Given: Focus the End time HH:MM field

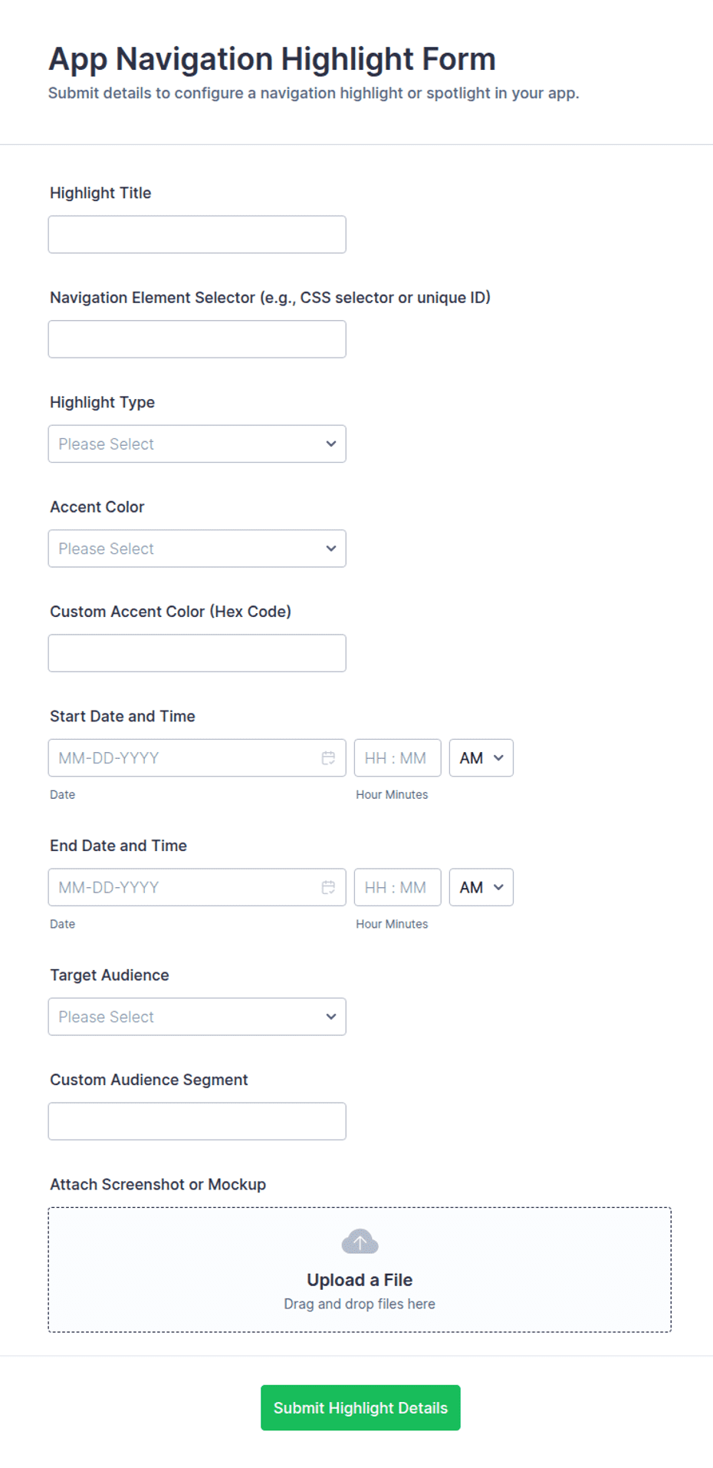Looking at the screenshot, I should [x=397, y=887].
